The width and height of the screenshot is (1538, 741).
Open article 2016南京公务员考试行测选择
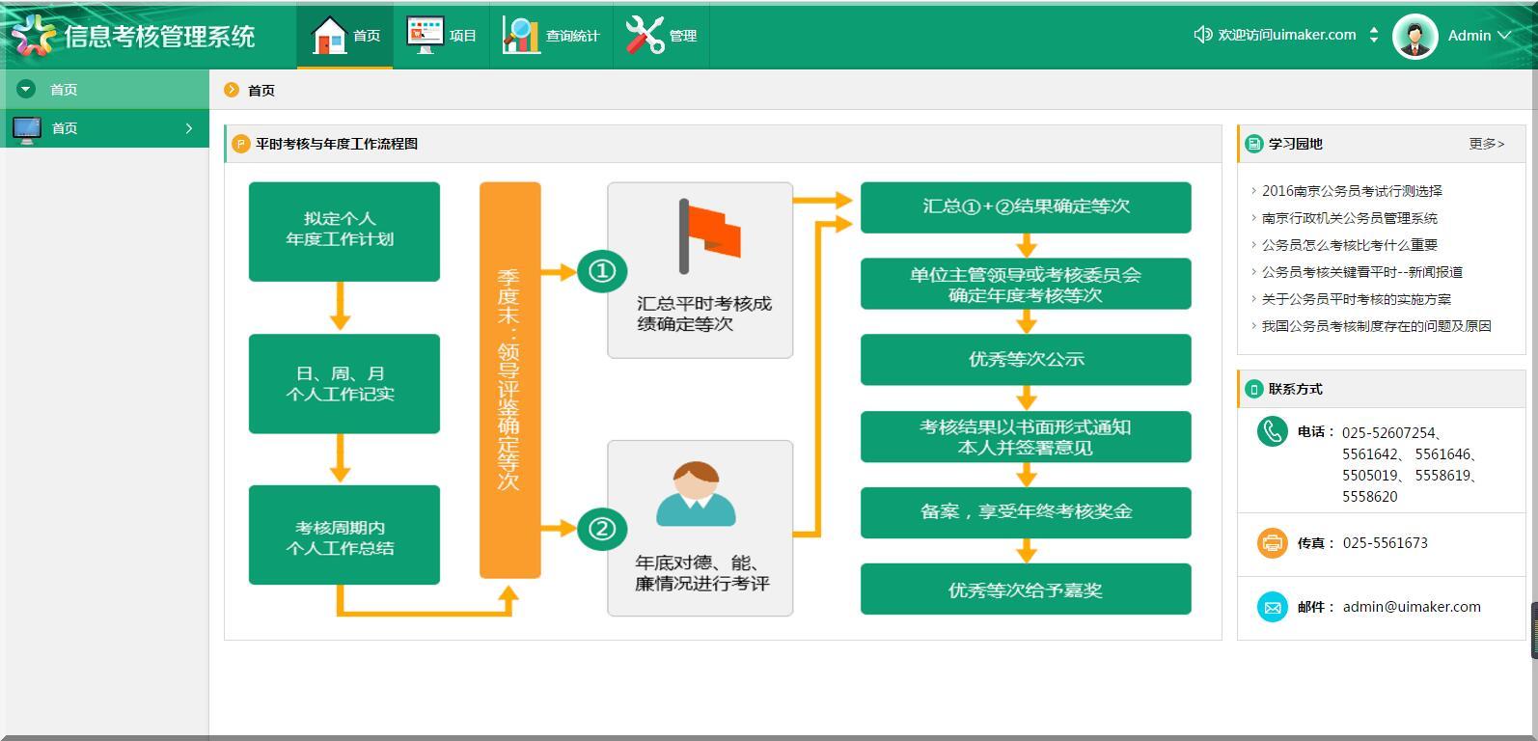(x=1352, y=191)
